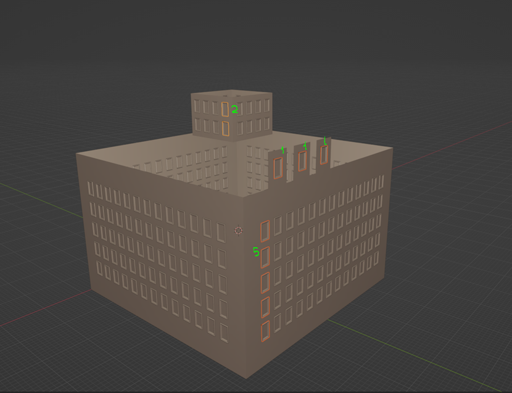
Task: Click the rightmost green number 1 annotation
Action: point(325,141)
